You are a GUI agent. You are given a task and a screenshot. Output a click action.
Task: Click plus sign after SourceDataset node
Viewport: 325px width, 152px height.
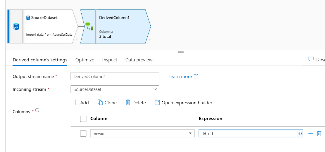tap(77, 40)
